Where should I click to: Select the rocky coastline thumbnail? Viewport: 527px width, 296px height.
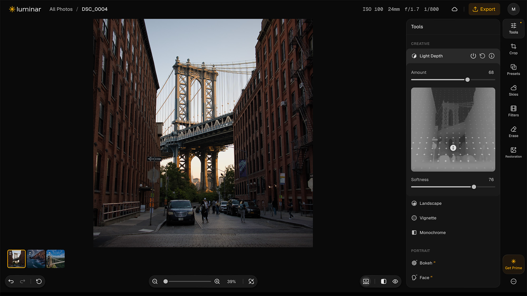point(36,259)
